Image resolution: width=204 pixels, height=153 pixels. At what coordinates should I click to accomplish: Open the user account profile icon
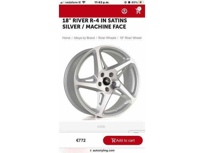pyautogui.click(x=124, y=11)
